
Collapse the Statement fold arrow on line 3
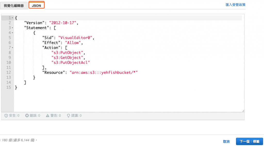(12, 28)
